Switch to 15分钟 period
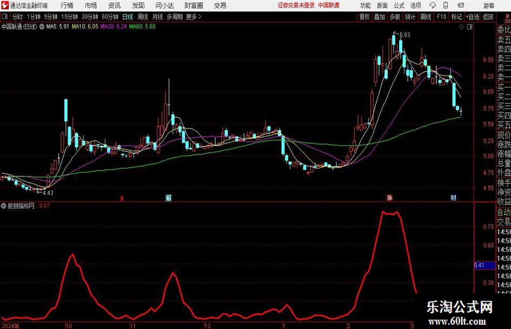The width and height of the screenshot is (511, 329). [x=70, y=17]
